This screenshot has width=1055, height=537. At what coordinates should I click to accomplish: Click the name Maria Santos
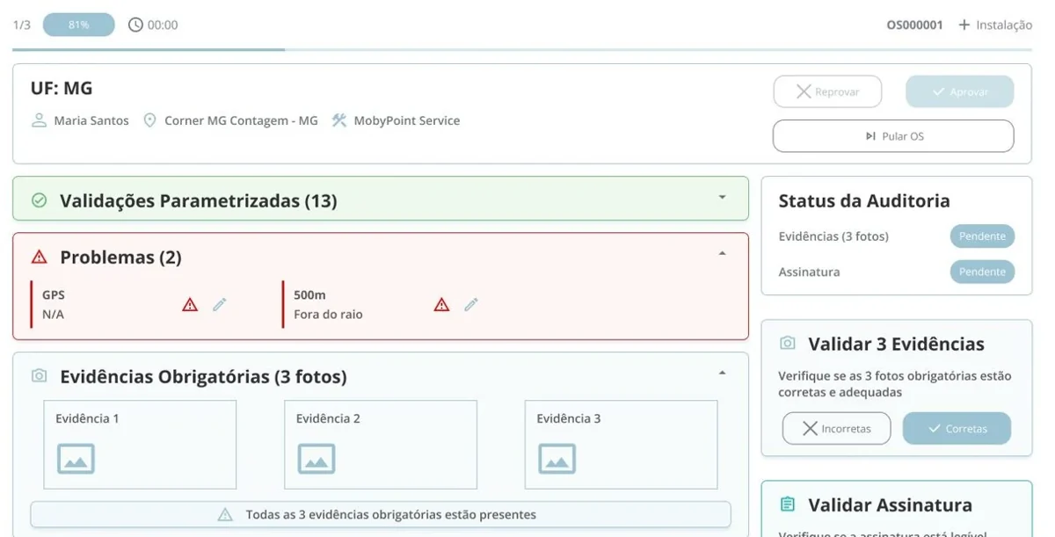coord(91,120)
